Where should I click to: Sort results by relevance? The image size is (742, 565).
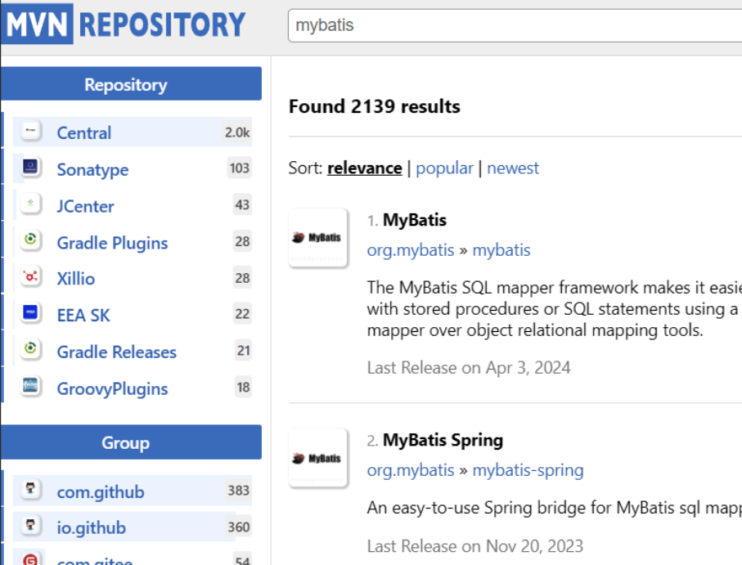tap(364, 168)
